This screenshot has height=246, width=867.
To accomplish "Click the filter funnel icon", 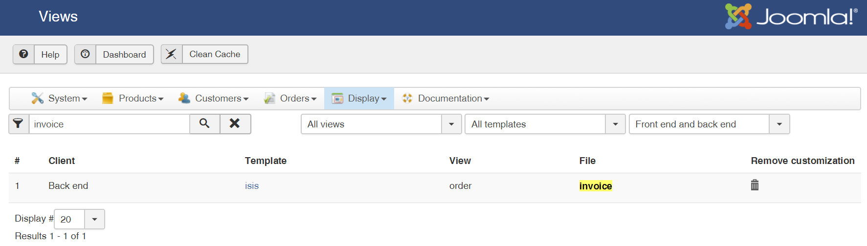I will click(x=19, y=124).
